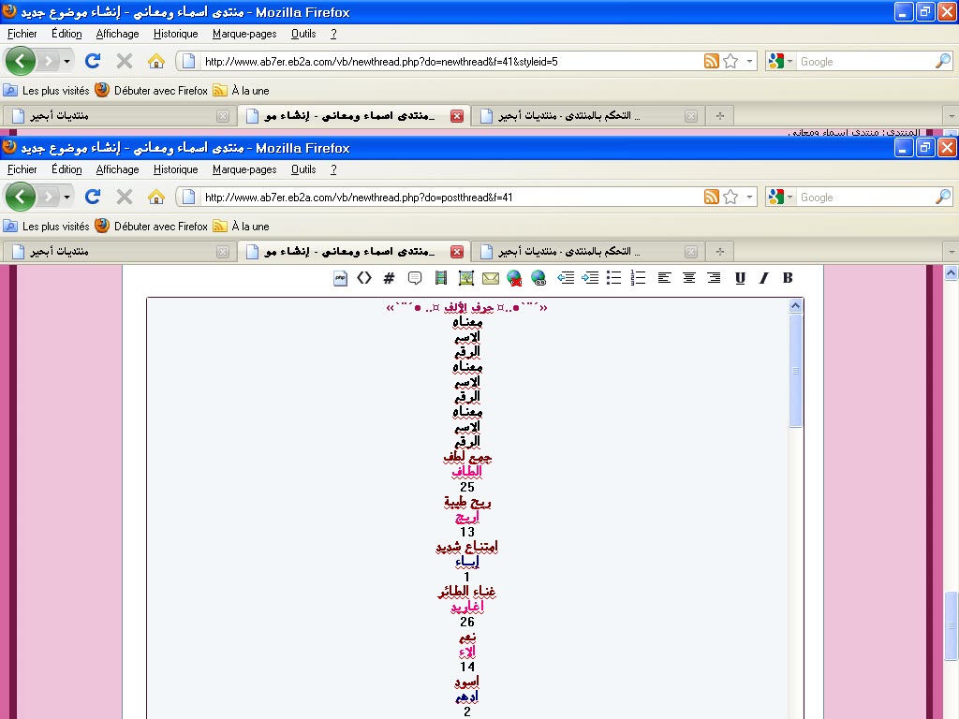Screen dimensions: 959x719
Task: Switch to first منتديات أبحير tab in front window
Action: pyautogui.click(x=117, y=252)
